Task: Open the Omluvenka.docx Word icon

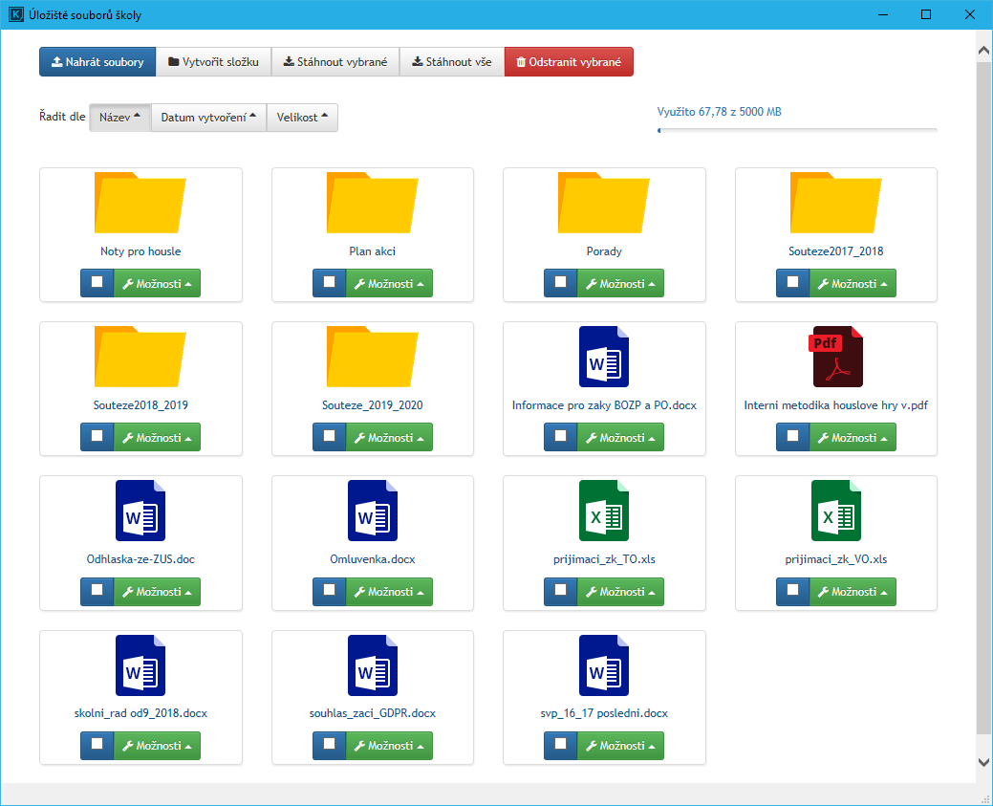Action: [x=372, y=511]
